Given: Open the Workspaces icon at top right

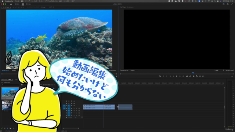Looking at the screenshot, I should 224,4.
